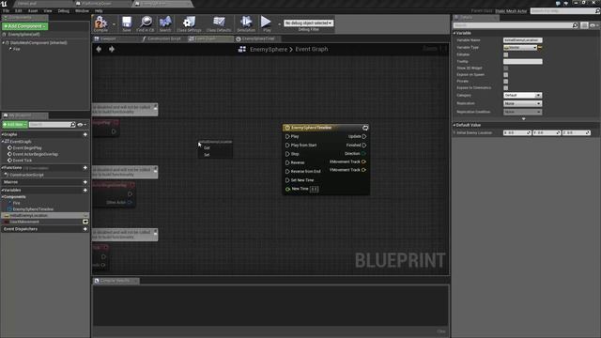Image resolution: width=601 pixels, height=338 pixels.
Task: Add a new macro with plus icon
Action: click(x=85, y=182)
